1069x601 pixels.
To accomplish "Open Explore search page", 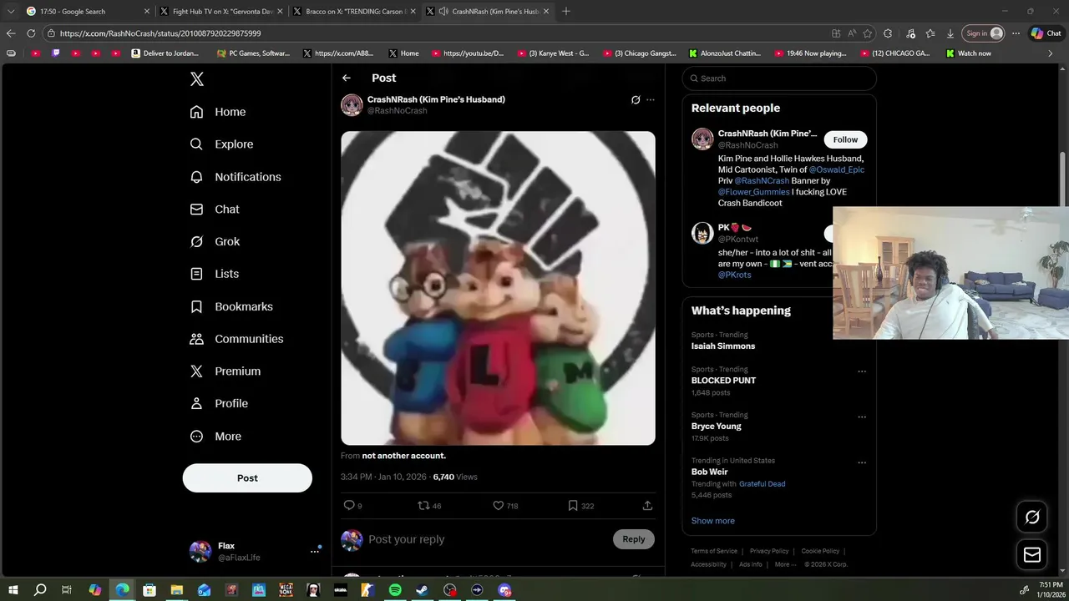I will coord(221,144).
